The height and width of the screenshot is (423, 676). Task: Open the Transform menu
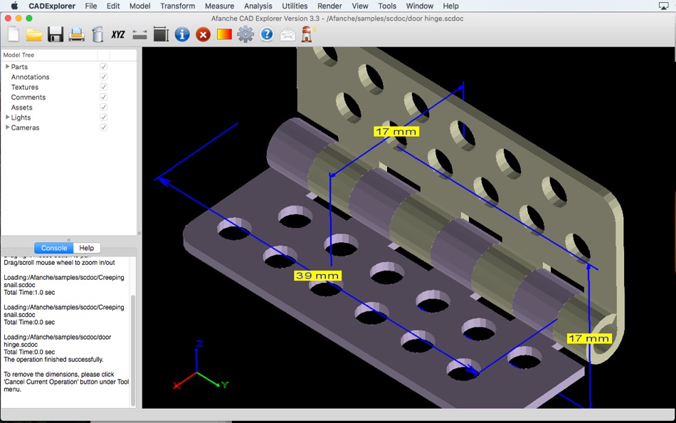[178, 6]
